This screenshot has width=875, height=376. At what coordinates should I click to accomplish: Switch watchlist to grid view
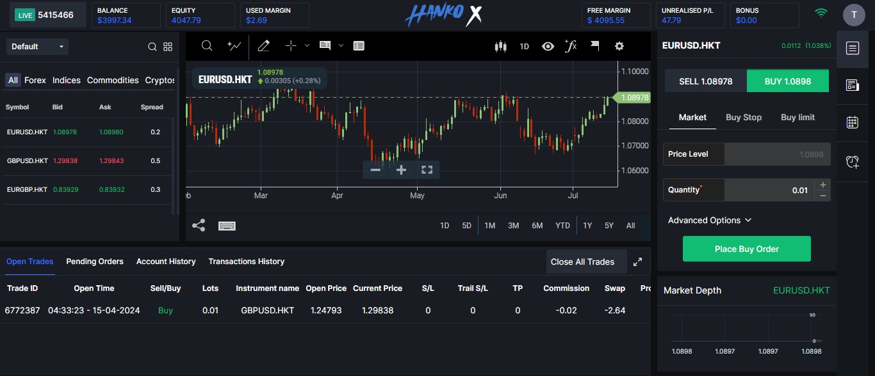168,47
